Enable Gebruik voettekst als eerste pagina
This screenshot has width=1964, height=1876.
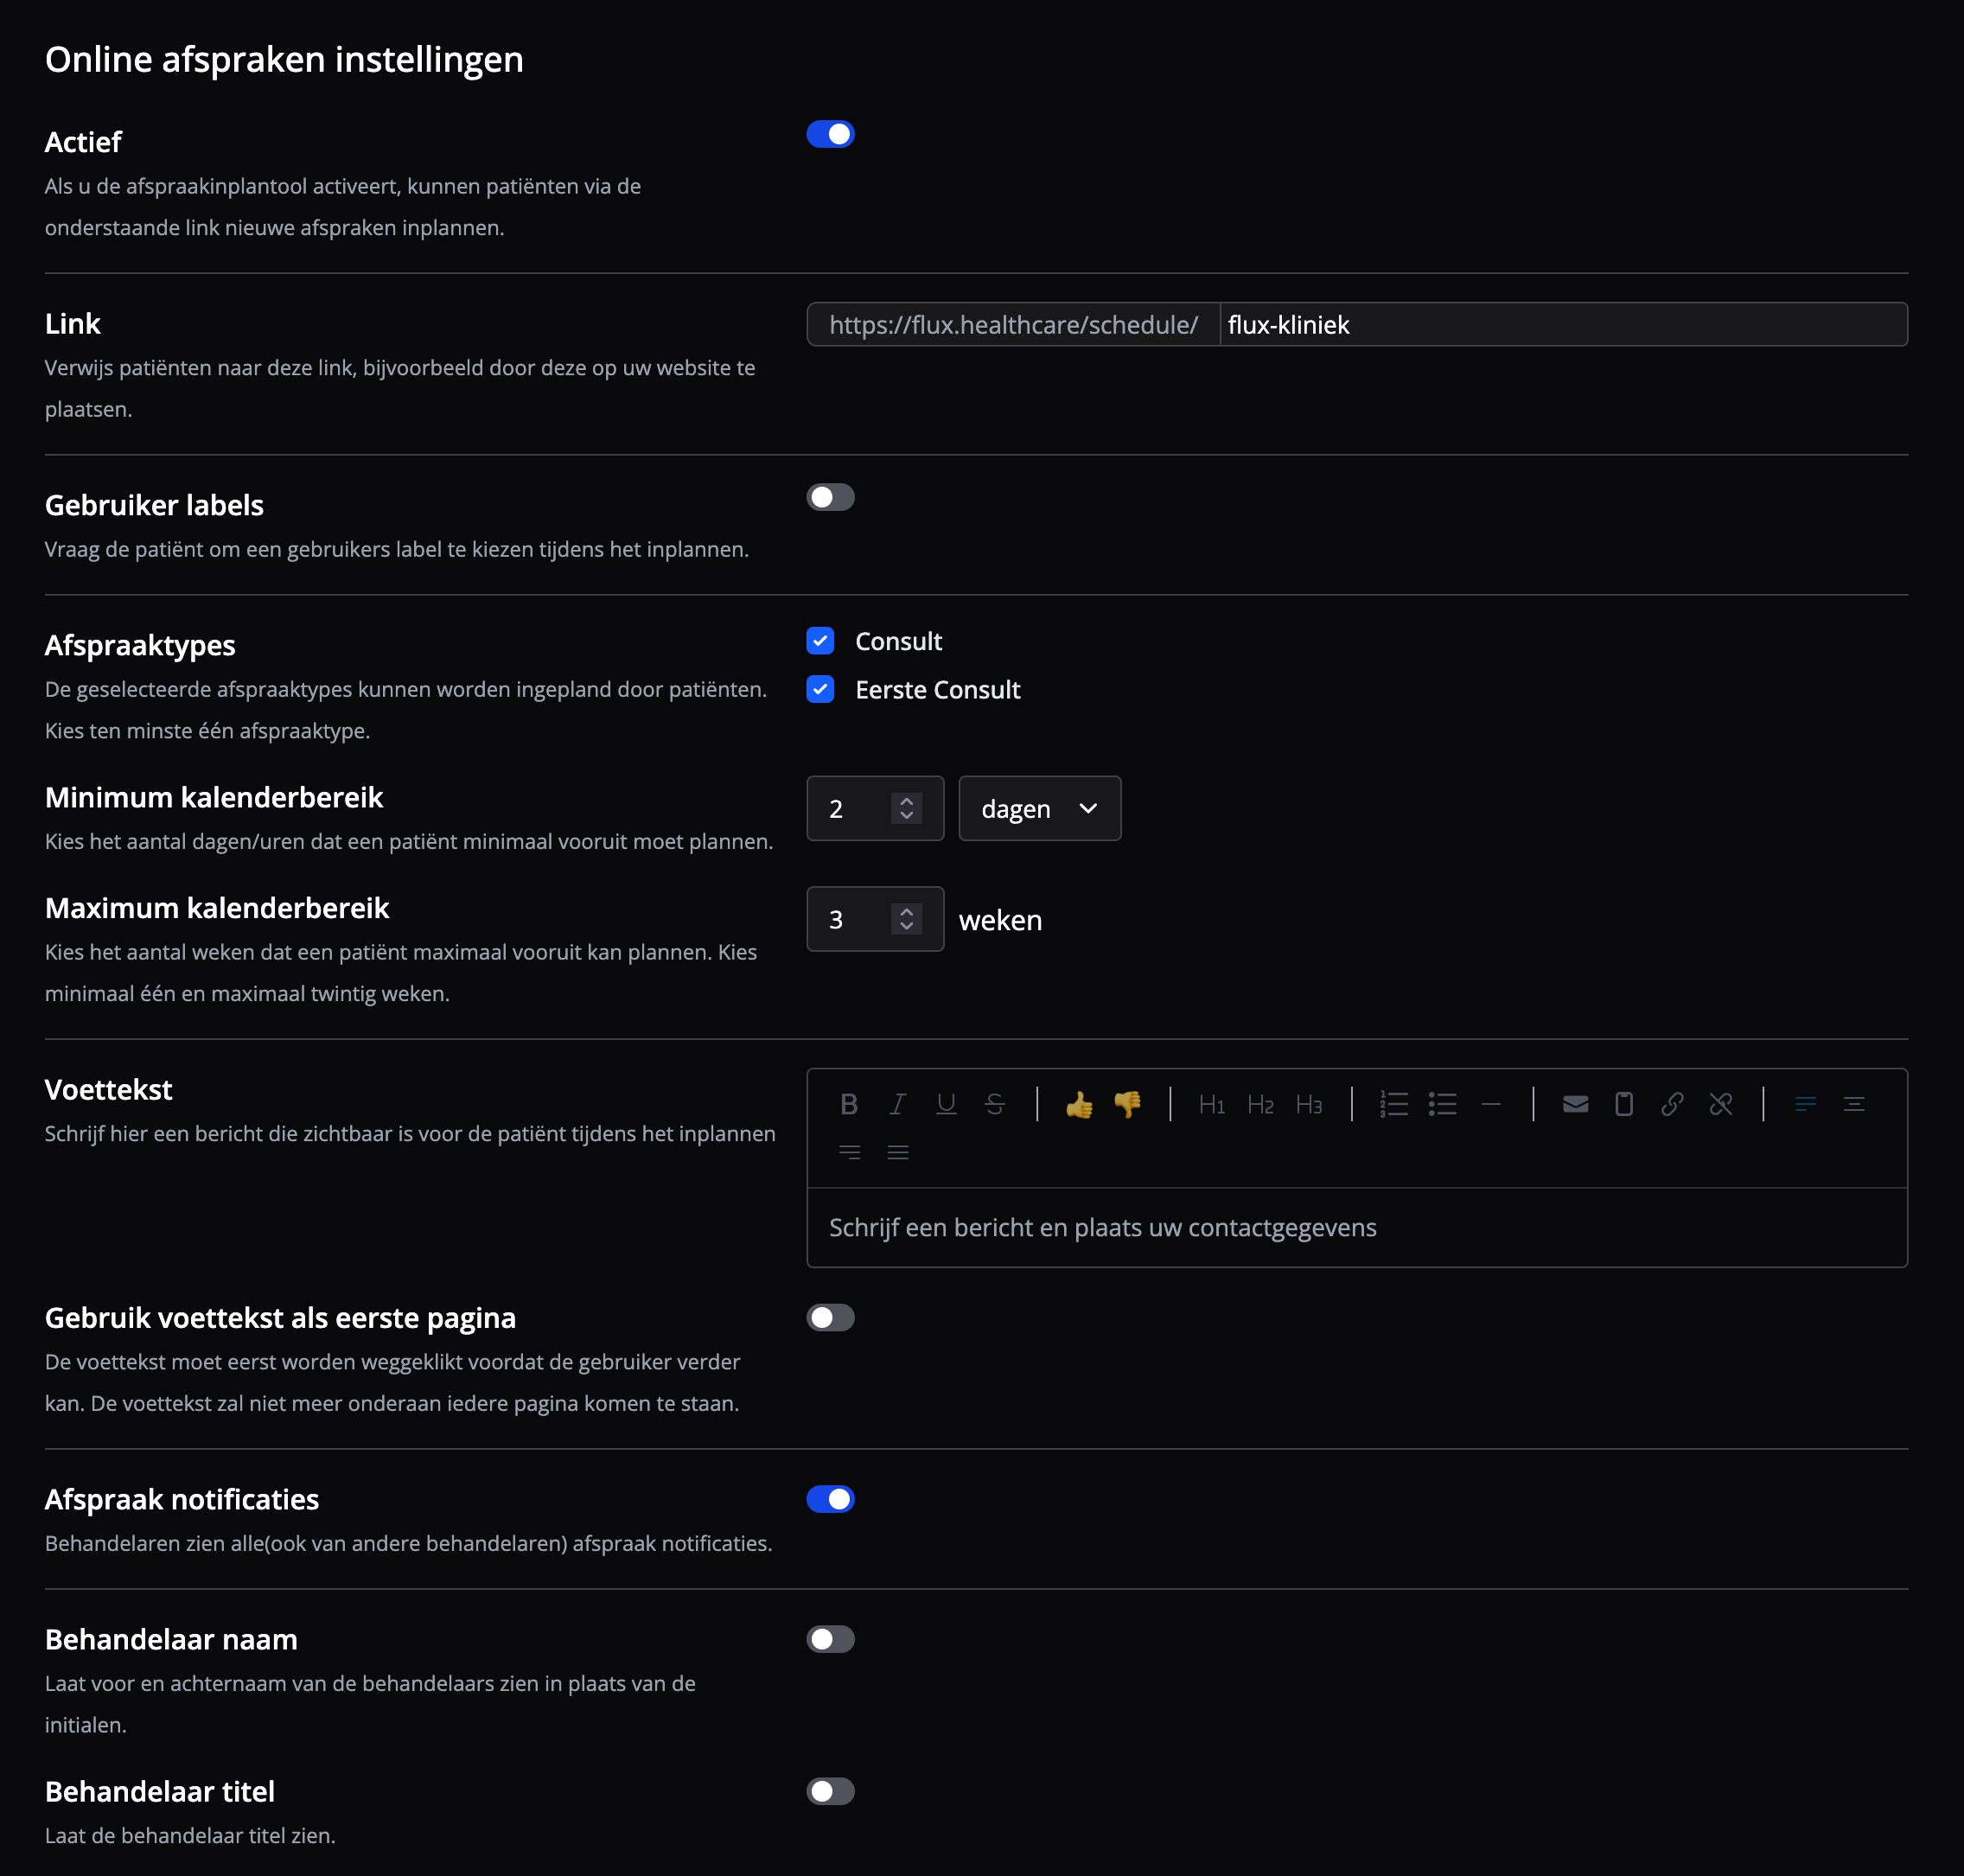point(830,1318)
